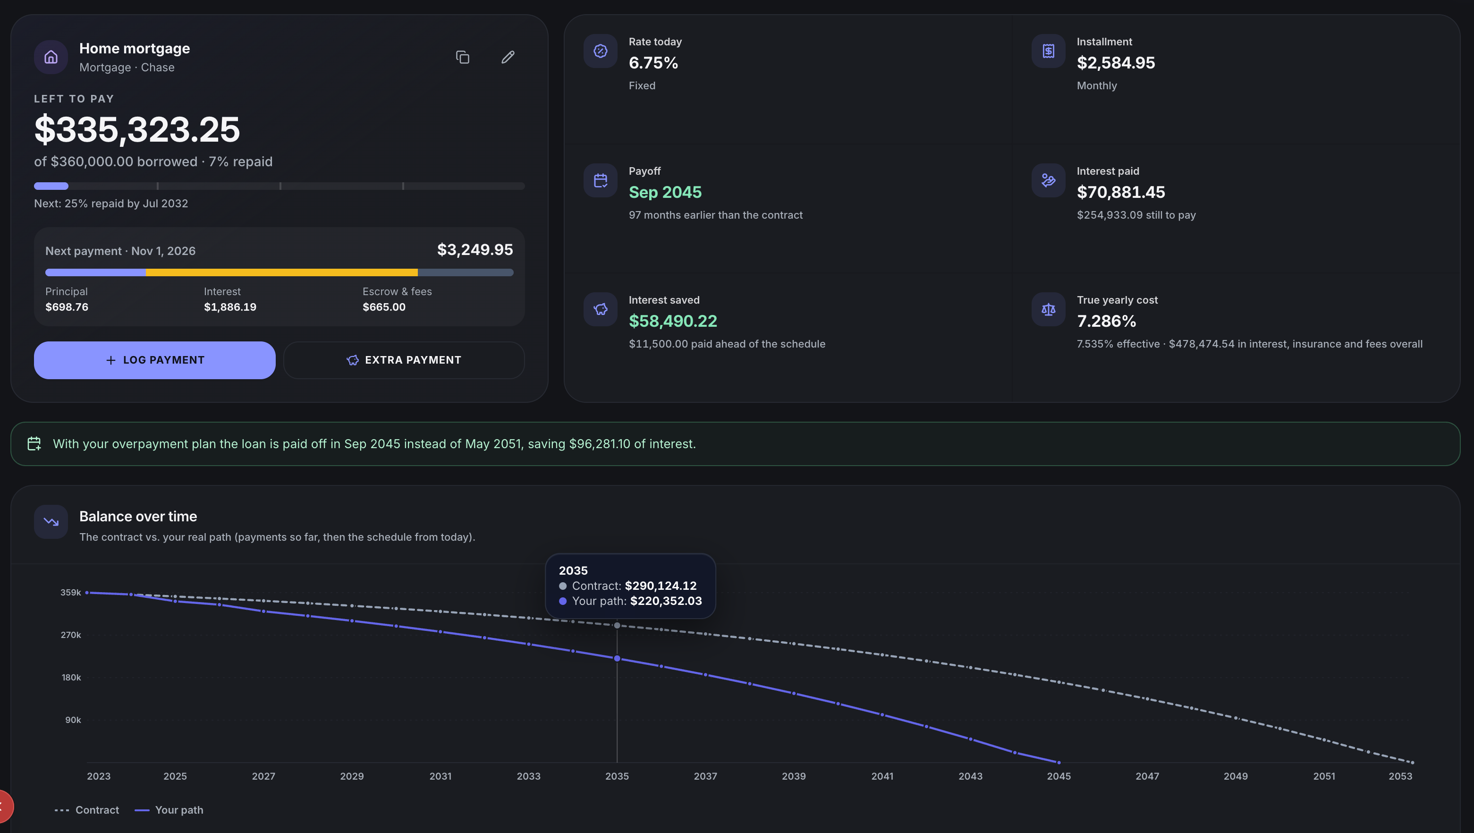
Task: Click the Payoff calendar icon
Action: (x=600, y=180)
